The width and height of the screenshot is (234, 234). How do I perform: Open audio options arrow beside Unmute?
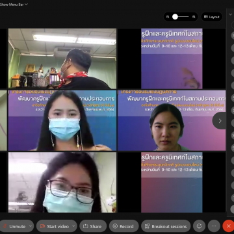(x=31, y=226)
